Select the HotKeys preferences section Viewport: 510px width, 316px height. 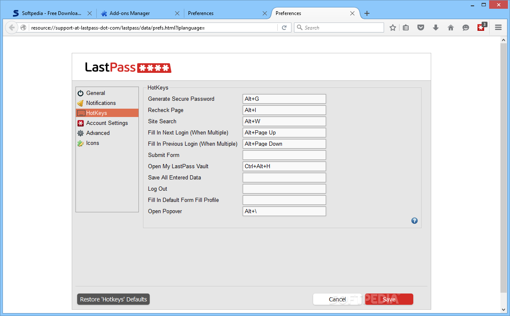point(107,113)
